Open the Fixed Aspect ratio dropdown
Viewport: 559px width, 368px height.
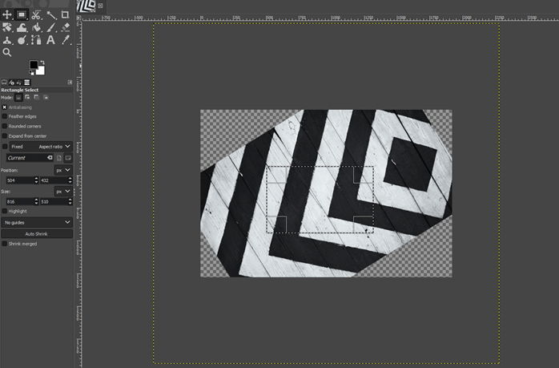pyautogui.click(x=41, y=147)
